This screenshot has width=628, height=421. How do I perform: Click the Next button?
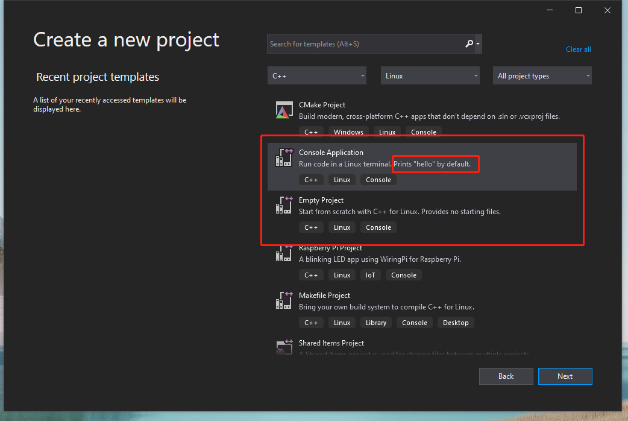click(565, 376)
